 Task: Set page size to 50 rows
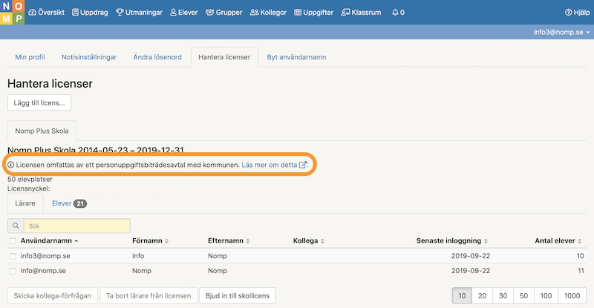tap(523, 296)
